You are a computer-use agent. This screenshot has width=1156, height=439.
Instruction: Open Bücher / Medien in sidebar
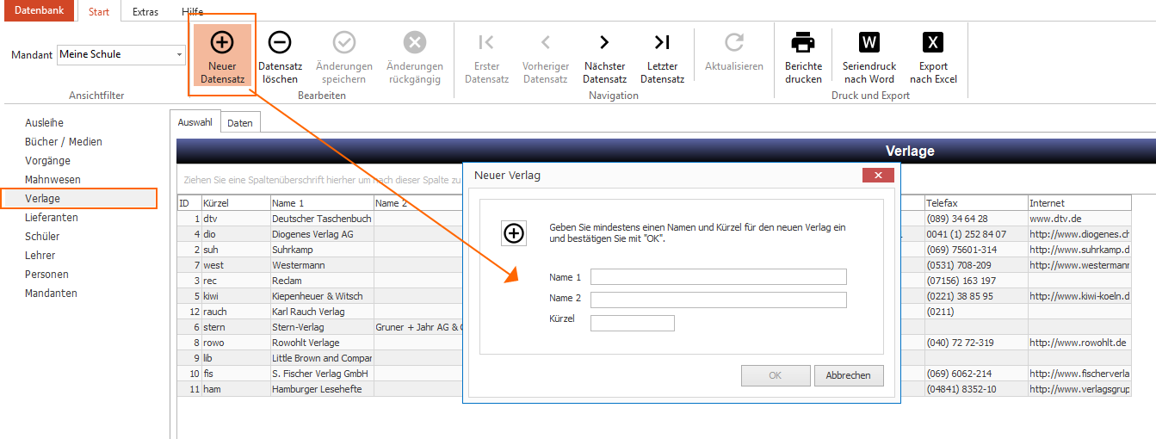pos(64,142)
